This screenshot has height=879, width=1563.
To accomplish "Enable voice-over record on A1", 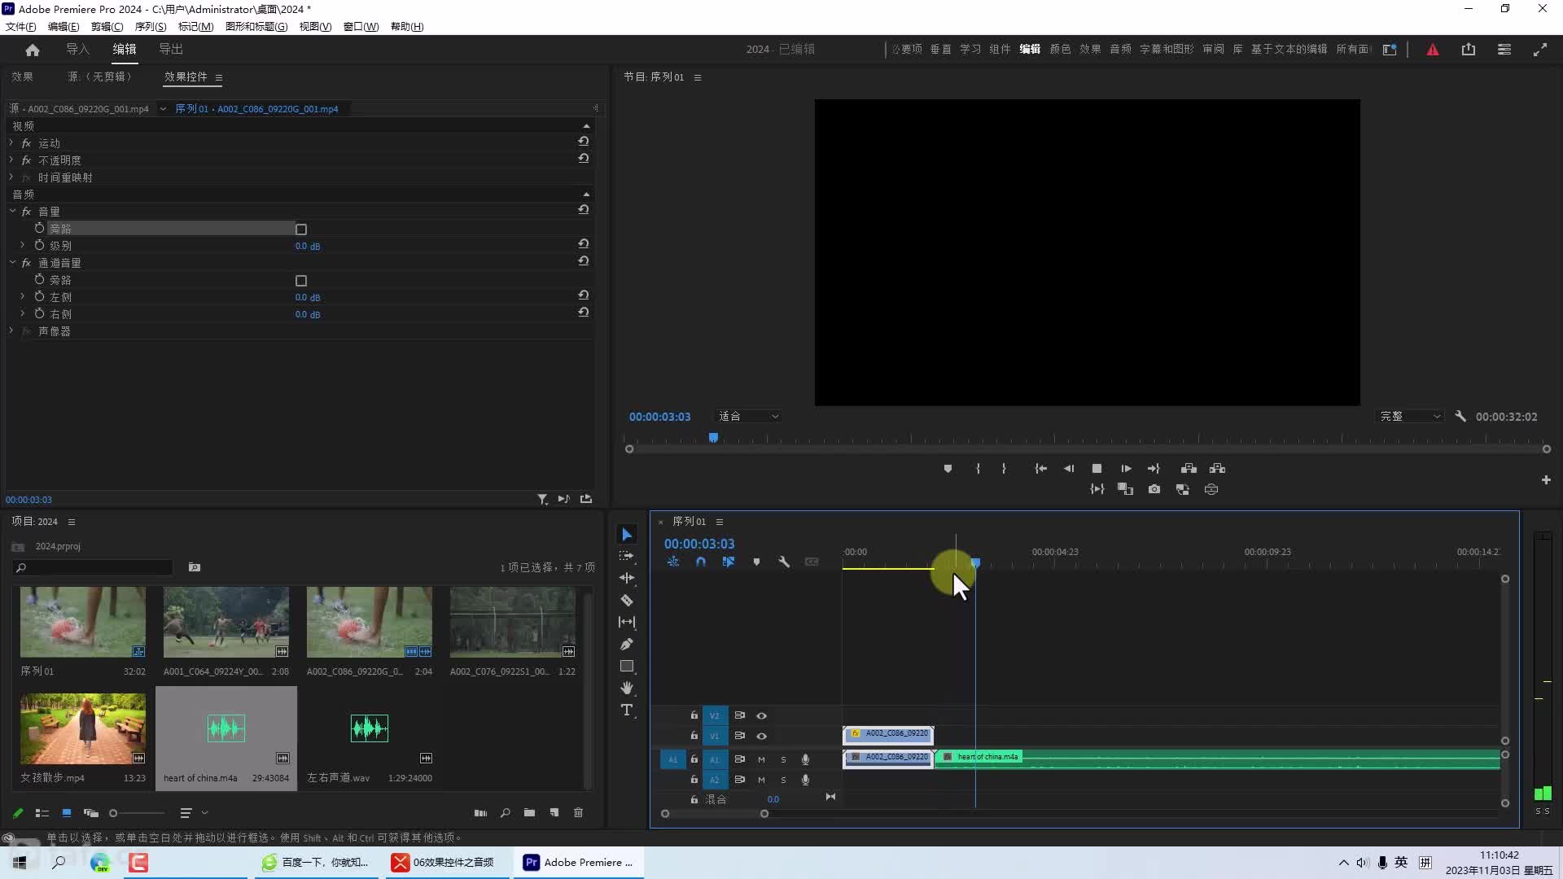I will tap(805, 759).
